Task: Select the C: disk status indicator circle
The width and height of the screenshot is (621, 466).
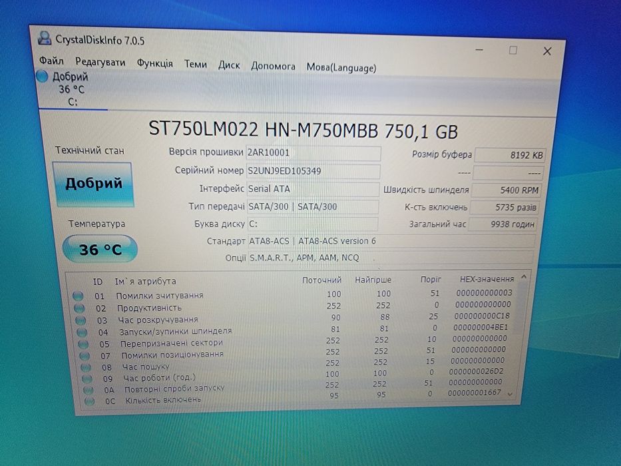Action: tap(42, 76)
